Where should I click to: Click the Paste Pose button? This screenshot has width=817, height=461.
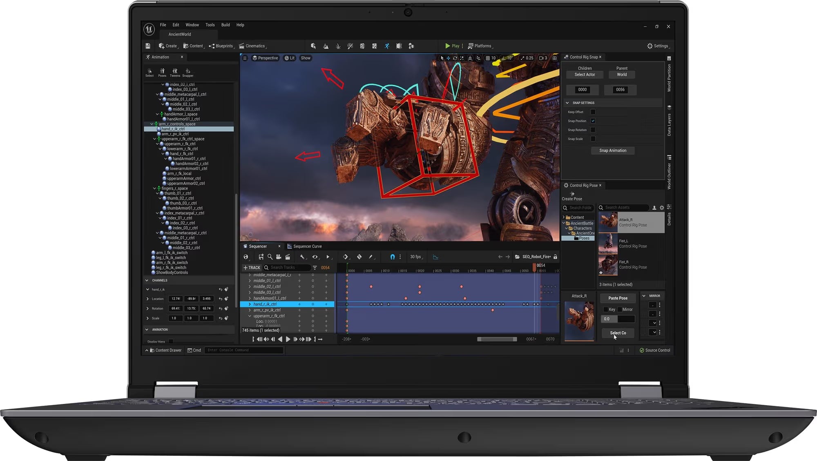point(618,298)
